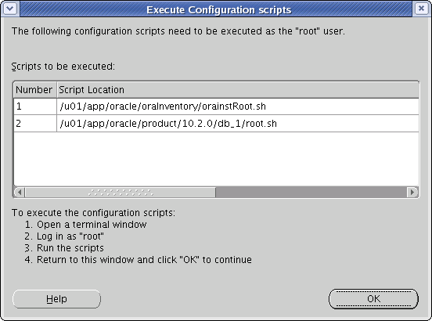The height and width of the screenshot is (321, 432).
Task: Click the 'Open a terminal window' instruction
Action: point(92,225)
